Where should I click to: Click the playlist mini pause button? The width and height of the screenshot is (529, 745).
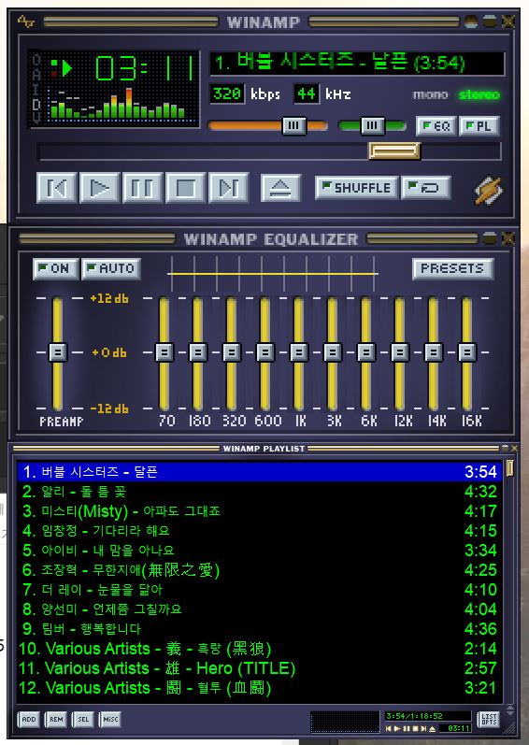pos(407,729)
